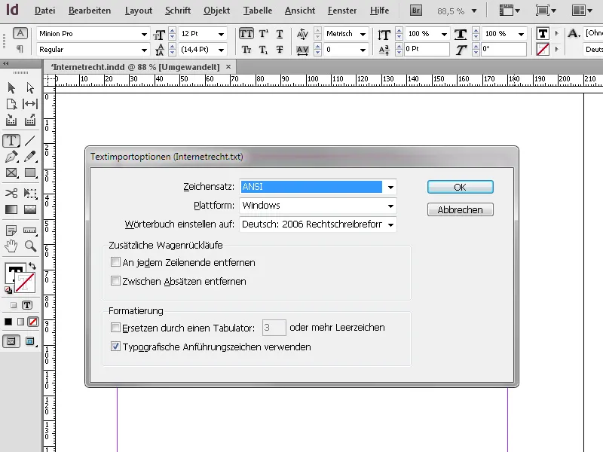Open the leading (14,4 Pt) dropdown
Screen dimensions: 603x452
click(221, 50)
